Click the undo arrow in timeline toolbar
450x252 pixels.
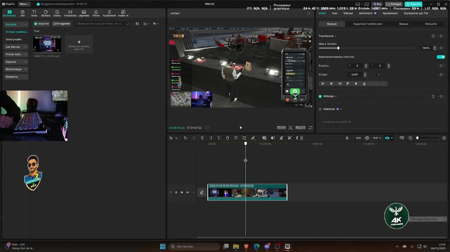click(185, 138)
